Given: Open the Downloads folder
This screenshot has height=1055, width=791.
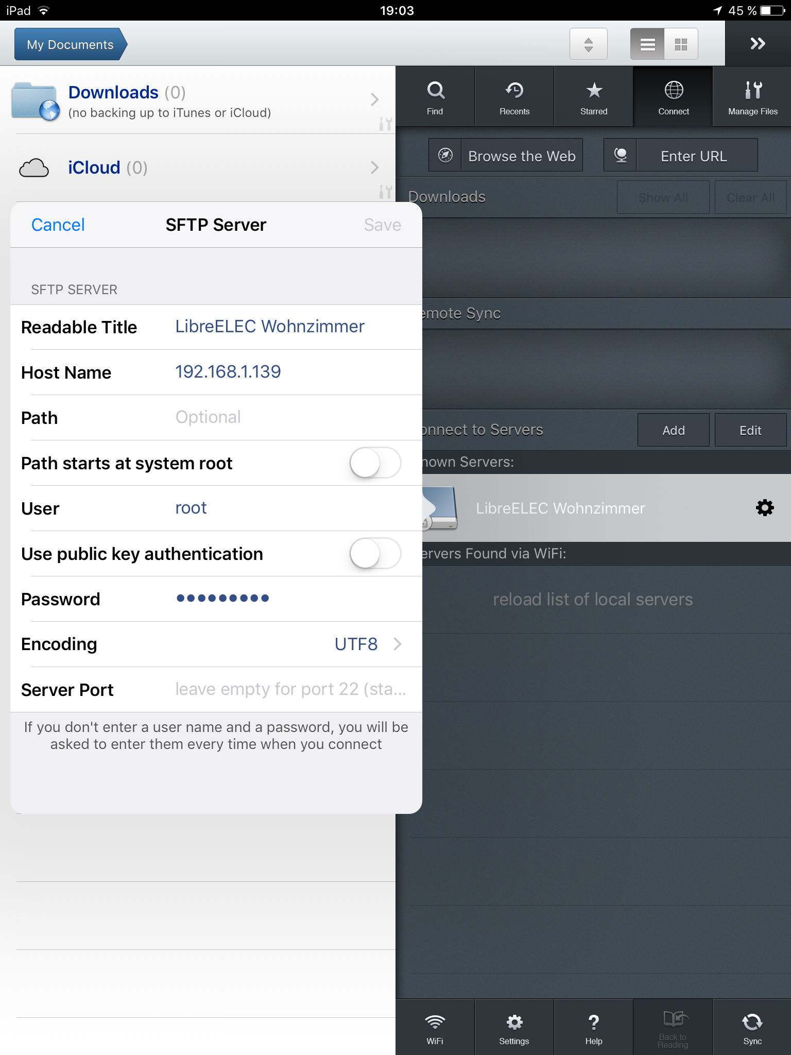Looking at the screenshot, I should [198, 100].
